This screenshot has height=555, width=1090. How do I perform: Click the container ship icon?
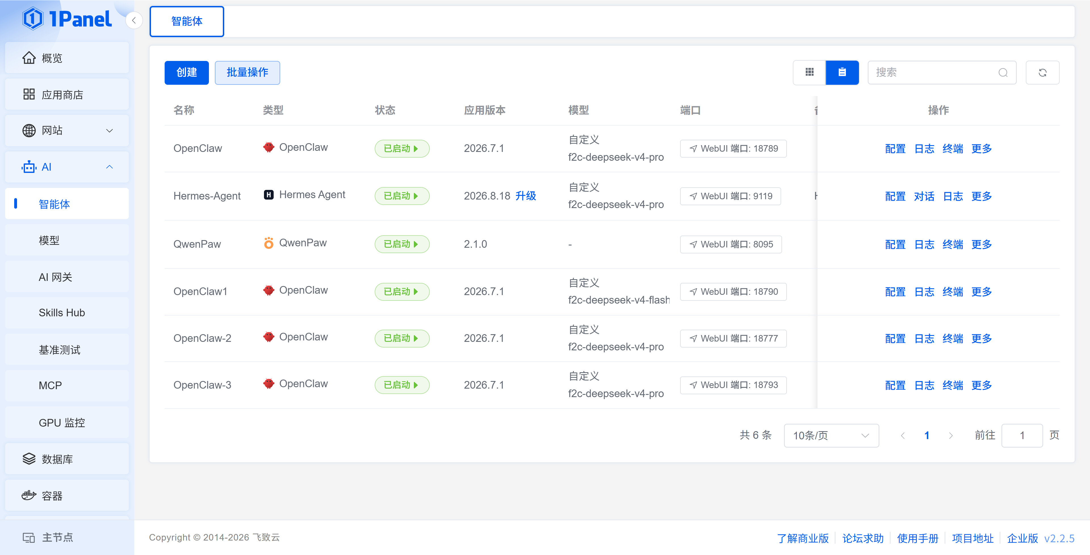[29, 495]
